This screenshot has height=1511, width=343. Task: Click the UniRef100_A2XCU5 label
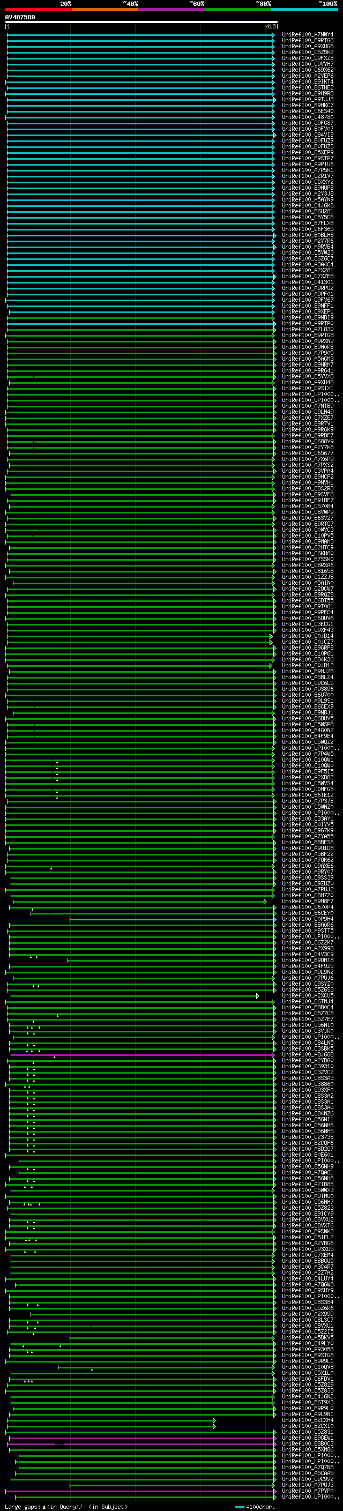pyautogui.click(x=308, y=995)
